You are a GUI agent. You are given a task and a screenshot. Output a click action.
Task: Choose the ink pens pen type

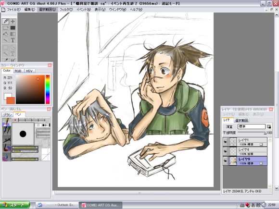(x=6, y=131)
